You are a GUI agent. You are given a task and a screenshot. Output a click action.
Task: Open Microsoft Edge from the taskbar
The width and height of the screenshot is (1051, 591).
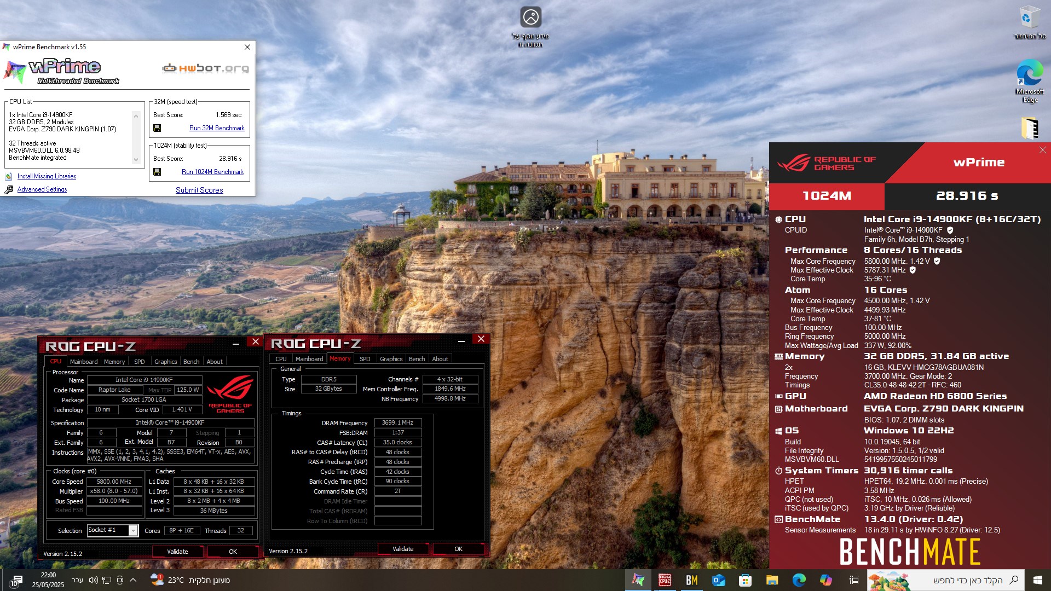pyautogui.click(x=799, y=580)
